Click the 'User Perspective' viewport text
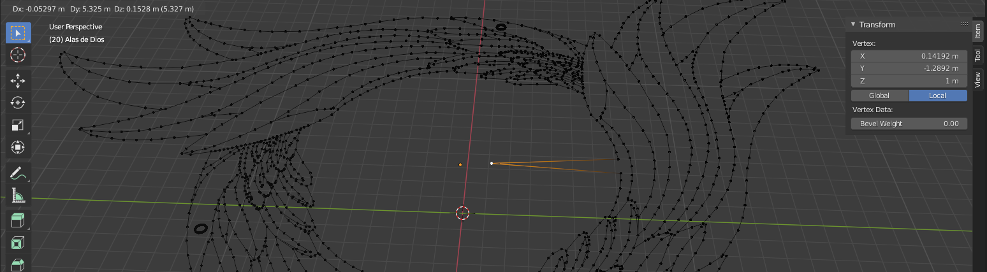The width and height of the screenshot is (987, 272). pos(76,27)
